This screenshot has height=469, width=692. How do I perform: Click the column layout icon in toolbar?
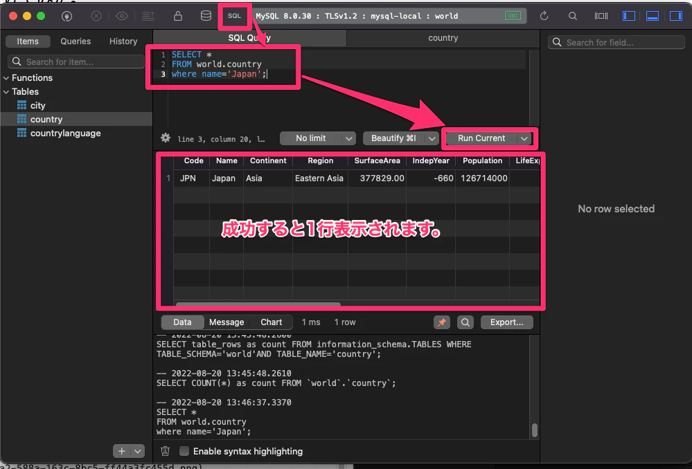pos(601,16)
